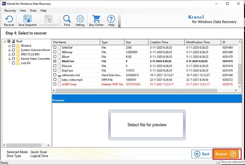Click the Kernel Video Converter tree label
The width and height of the screenshot is (245, 165).
pos(35,59)
